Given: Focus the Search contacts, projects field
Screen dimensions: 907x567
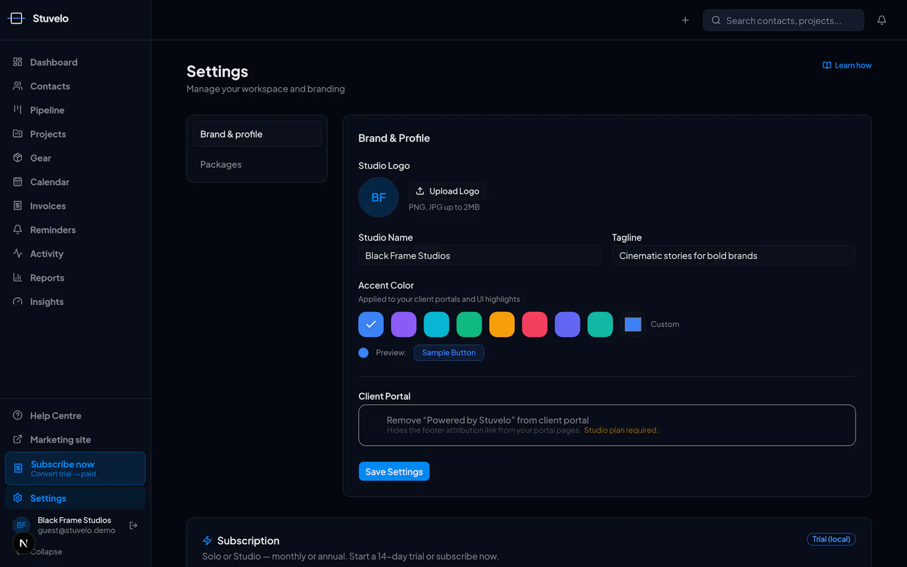Looking at the screenshot, I should (x=783, y=20).
